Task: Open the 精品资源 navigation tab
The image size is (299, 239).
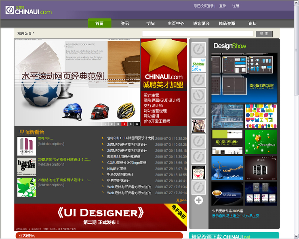Action: (227, 23)
